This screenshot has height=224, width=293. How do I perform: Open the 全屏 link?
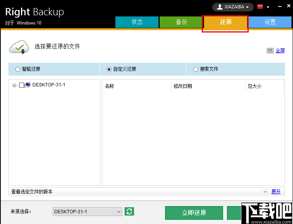pos(280,51)
